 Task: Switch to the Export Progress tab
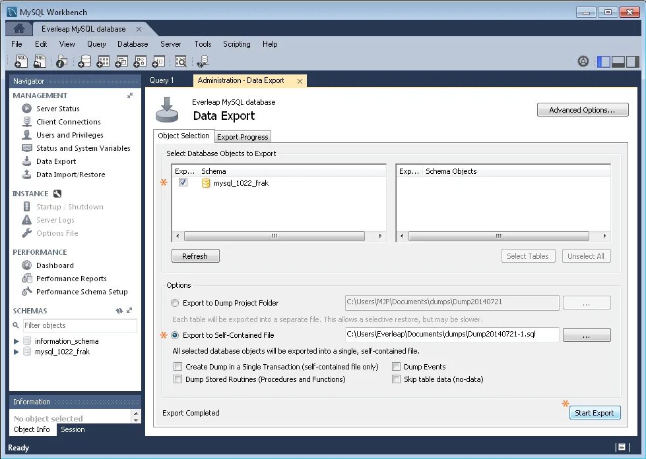(x=243, y=137)
